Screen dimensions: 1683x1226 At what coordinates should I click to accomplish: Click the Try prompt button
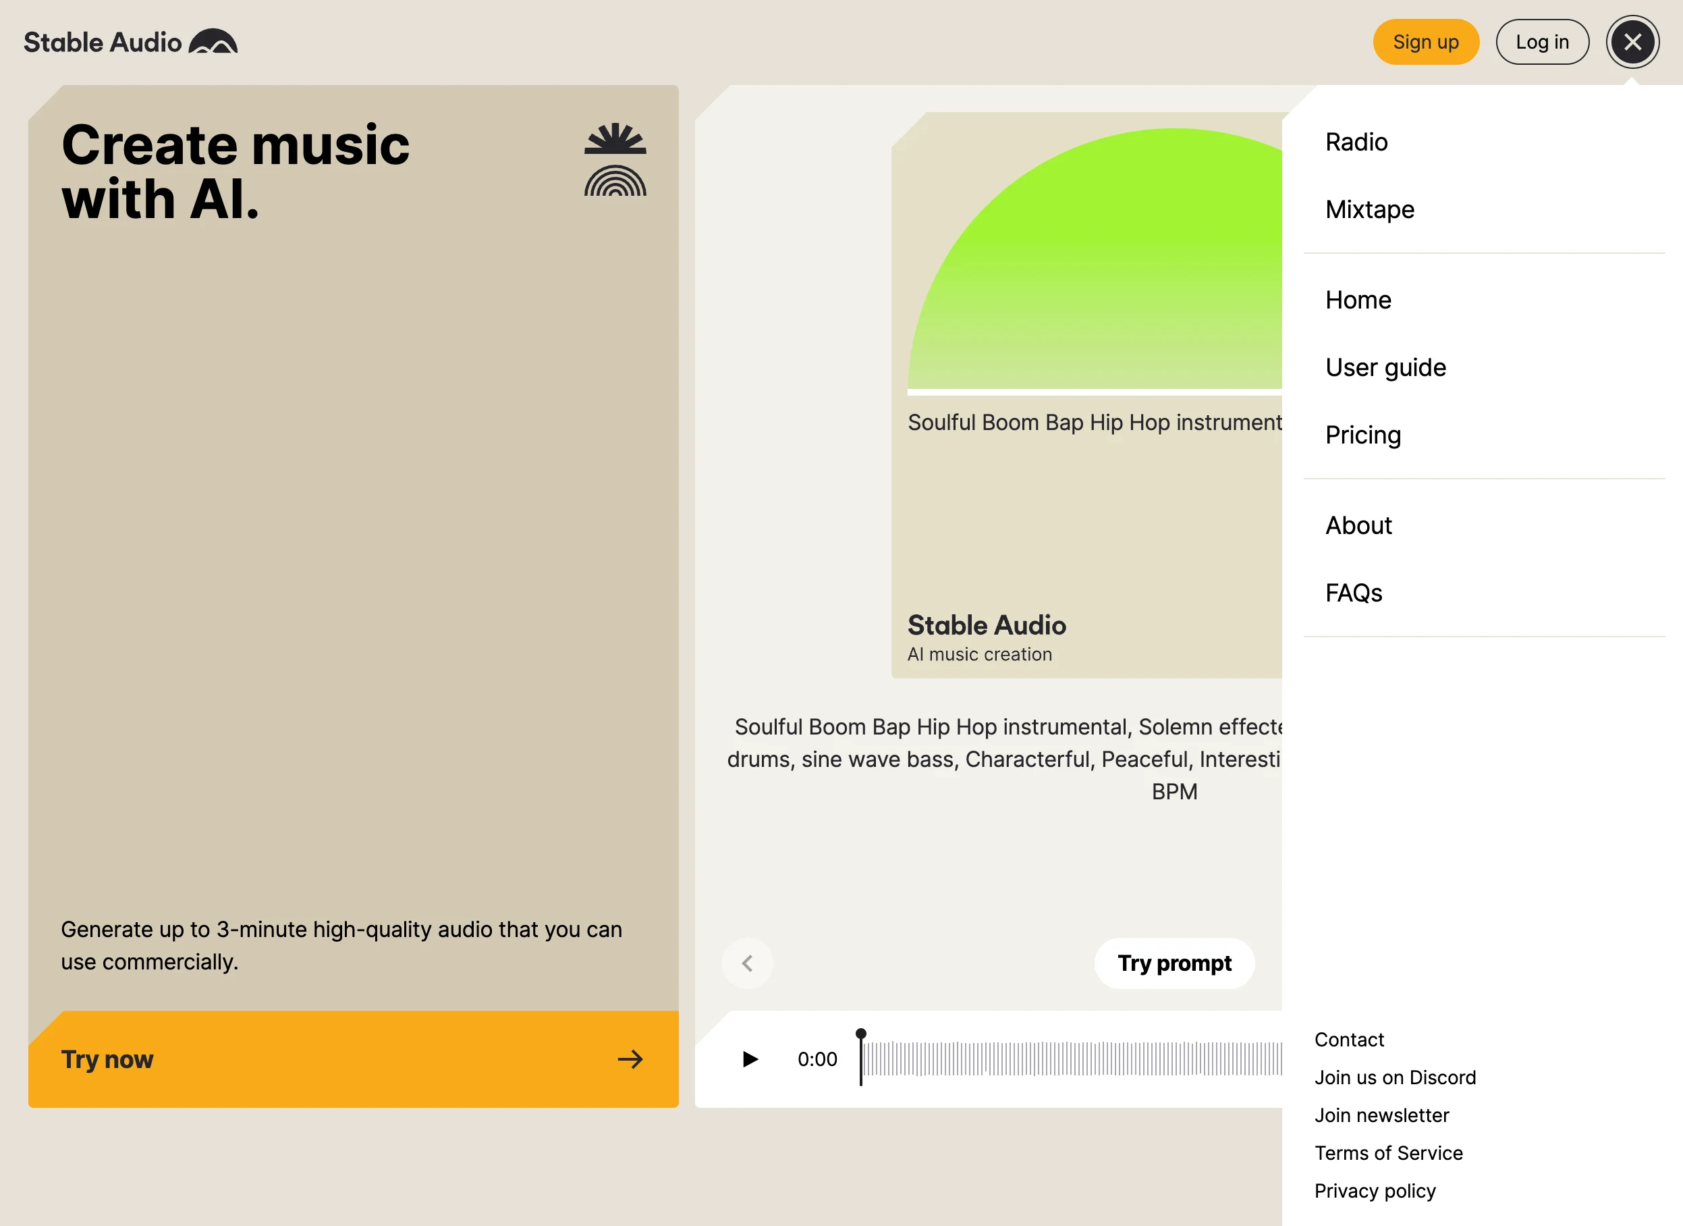tap(1175, 963)
